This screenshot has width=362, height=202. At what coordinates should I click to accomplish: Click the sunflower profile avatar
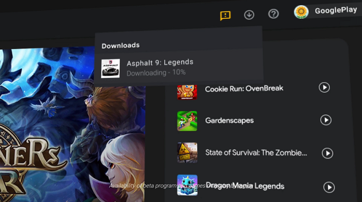click(x=301, y=12)
